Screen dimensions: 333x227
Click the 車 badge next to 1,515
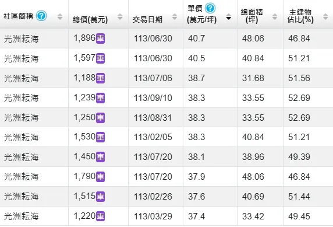[x=100, y=197]
